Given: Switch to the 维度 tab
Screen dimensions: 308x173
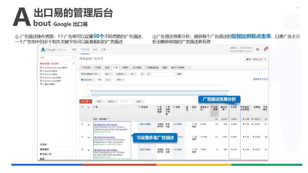Looking at the screenshot, I should coord(165,67).
